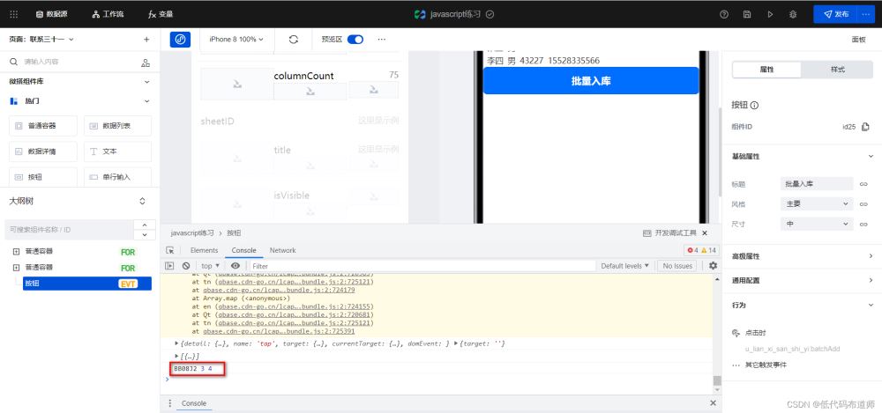
Task: Bind expression for the 风格 property
Action: (x=864, y=204)
